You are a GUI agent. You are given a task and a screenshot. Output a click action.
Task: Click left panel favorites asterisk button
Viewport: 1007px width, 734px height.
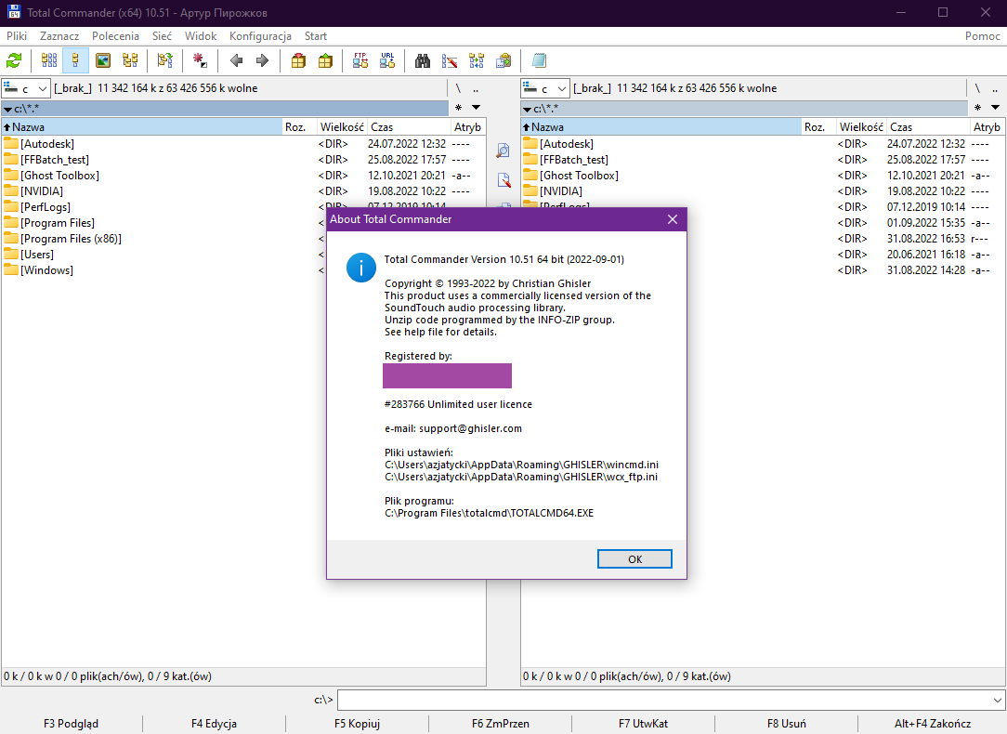pos(459,107)
